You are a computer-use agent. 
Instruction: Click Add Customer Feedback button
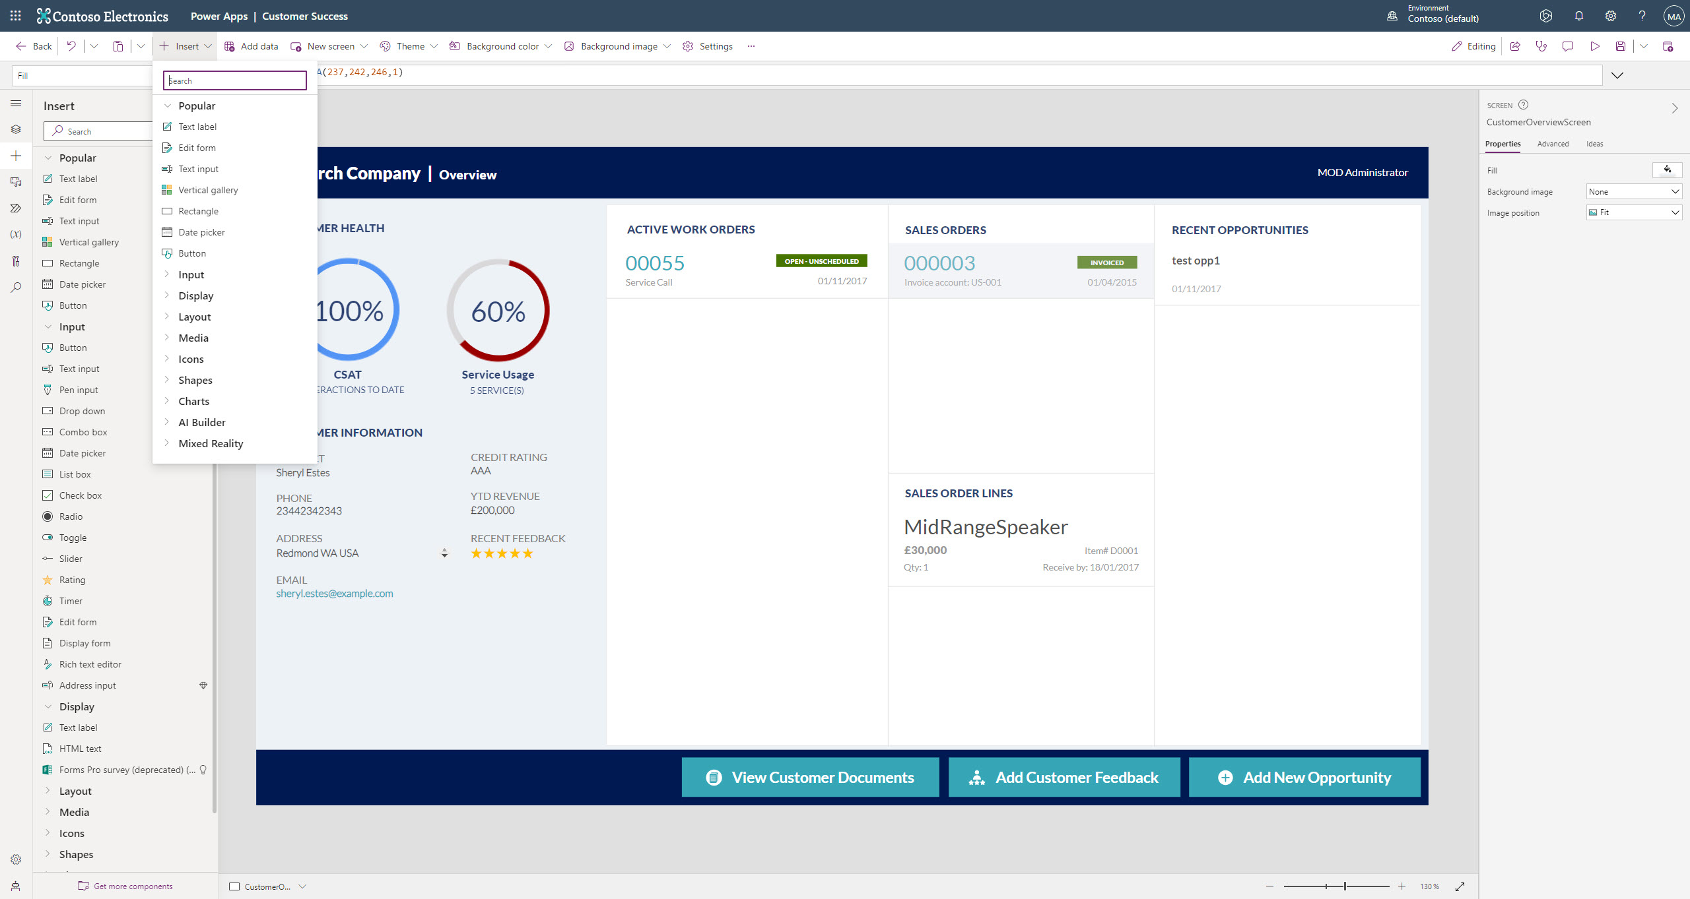[1064, 777]
